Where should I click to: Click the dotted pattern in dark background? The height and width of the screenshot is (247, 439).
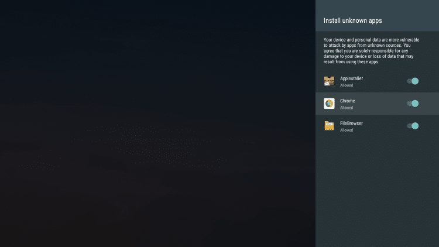click(x=158, y=143)
